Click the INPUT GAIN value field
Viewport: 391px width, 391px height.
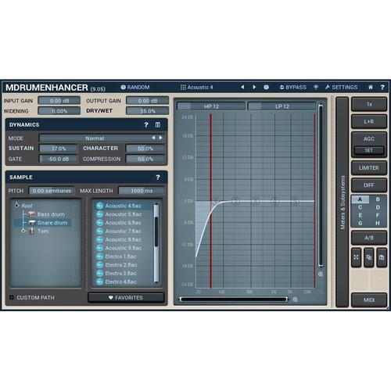[59, 101]
